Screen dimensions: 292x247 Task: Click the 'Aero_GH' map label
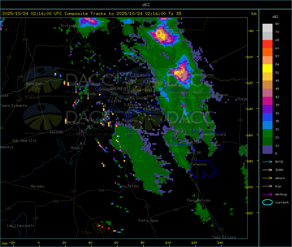tap(194, 153)
